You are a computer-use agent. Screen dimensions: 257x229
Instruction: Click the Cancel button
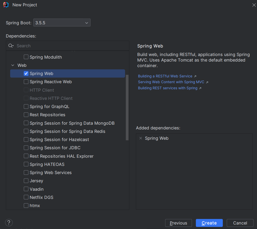click(240, 223)
